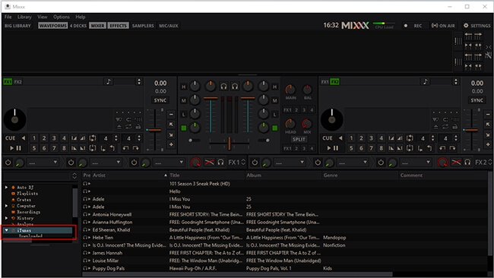Kill low EQ on right channel

click(x=274, y=115)
